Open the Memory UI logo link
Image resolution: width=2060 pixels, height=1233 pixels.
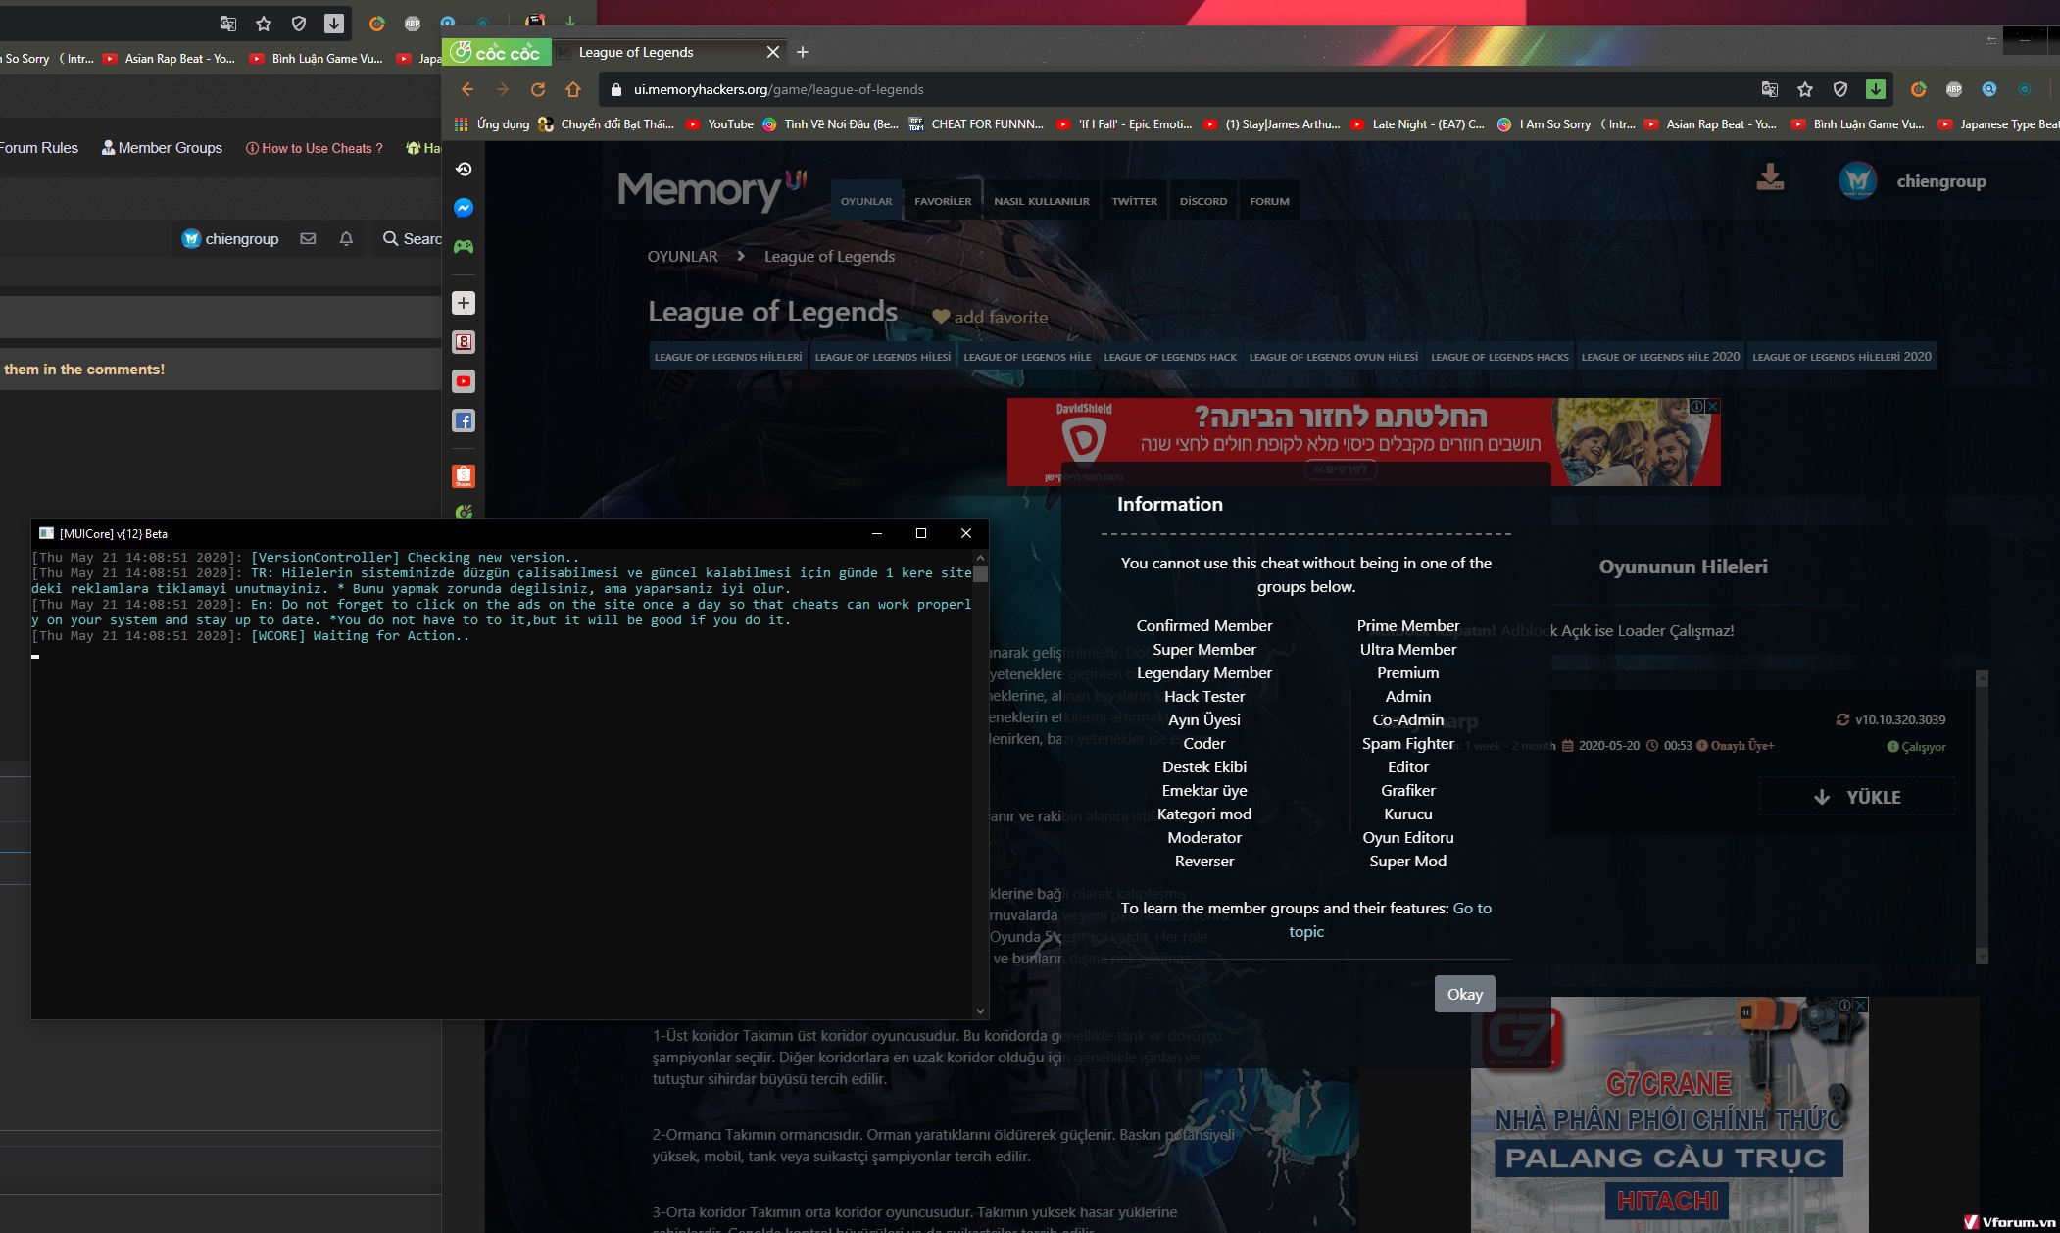[712, 189]
